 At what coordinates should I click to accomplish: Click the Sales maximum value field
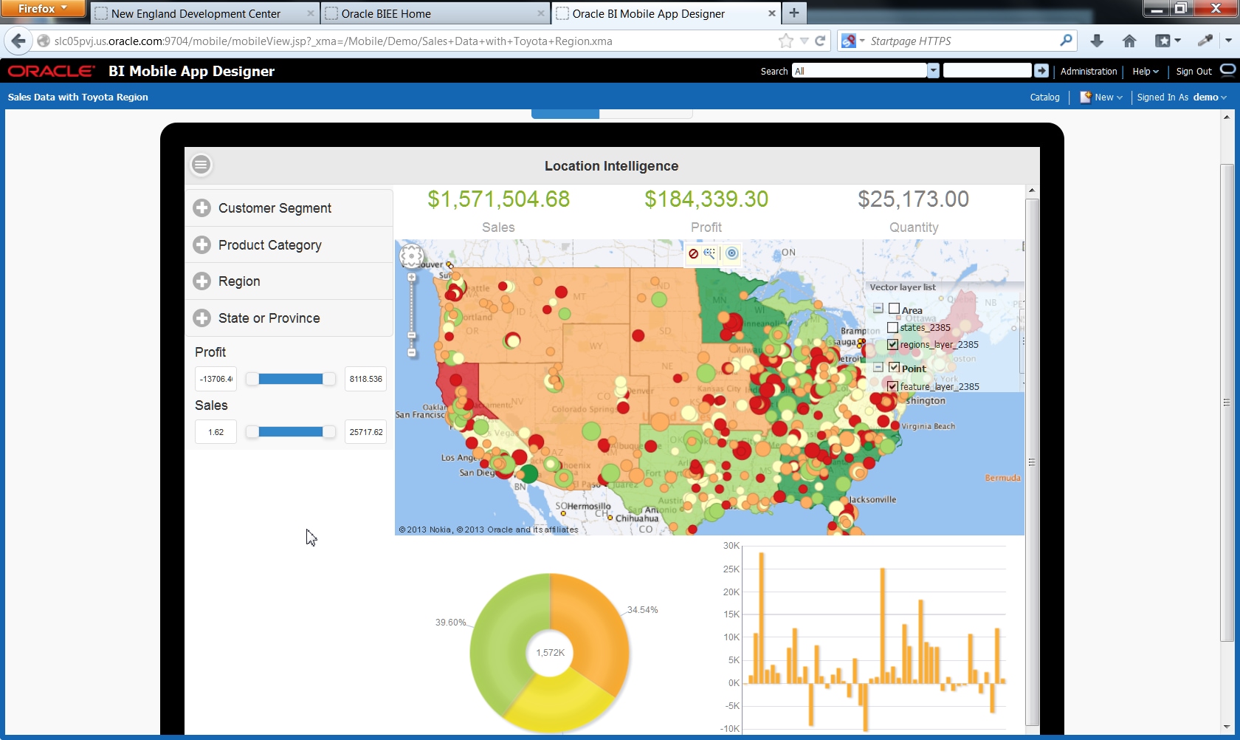366,432
